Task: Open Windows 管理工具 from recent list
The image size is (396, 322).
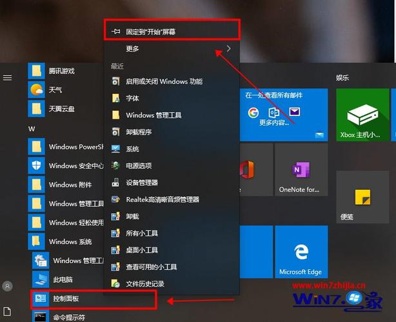Action: [172, 115]
